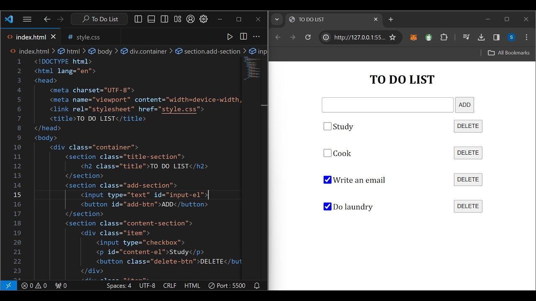Screen dimensions: 536x301
Task: Run the file with the play icon
Action: point(230,37)
